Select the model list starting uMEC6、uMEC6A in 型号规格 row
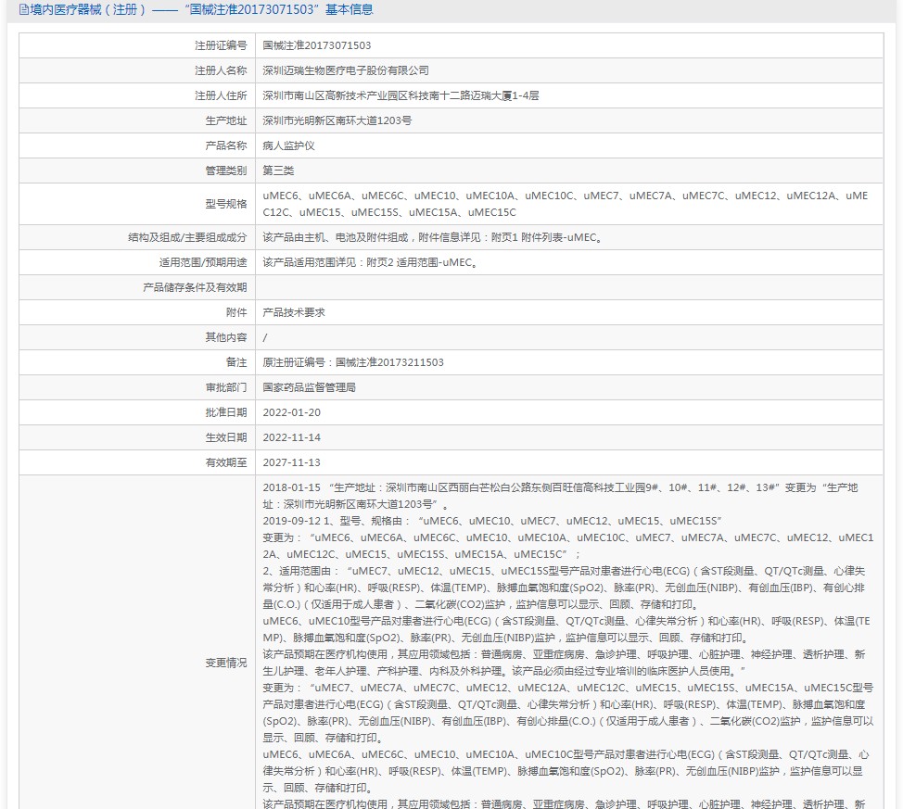903x809 pixels. [x=565, y=204]
